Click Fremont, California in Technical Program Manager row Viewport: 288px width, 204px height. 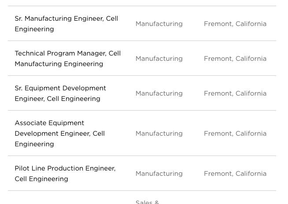[235, 59]
